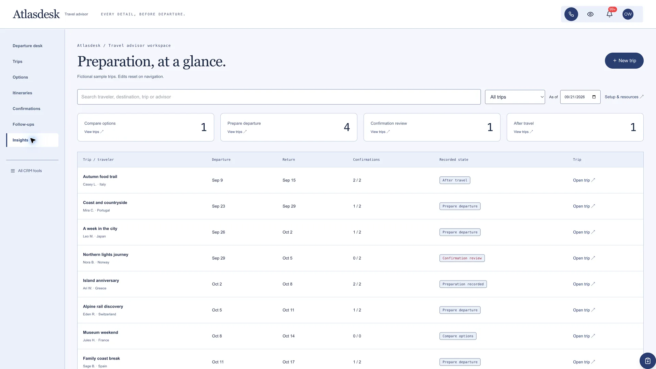The image size is (656, 369).
Task: Open trip for Coast and countryside
Action: [584, 206]
